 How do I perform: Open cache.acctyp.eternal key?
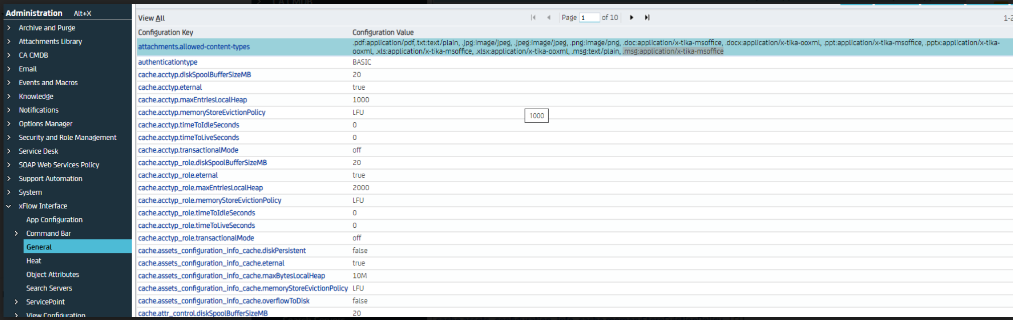point(170,87)
